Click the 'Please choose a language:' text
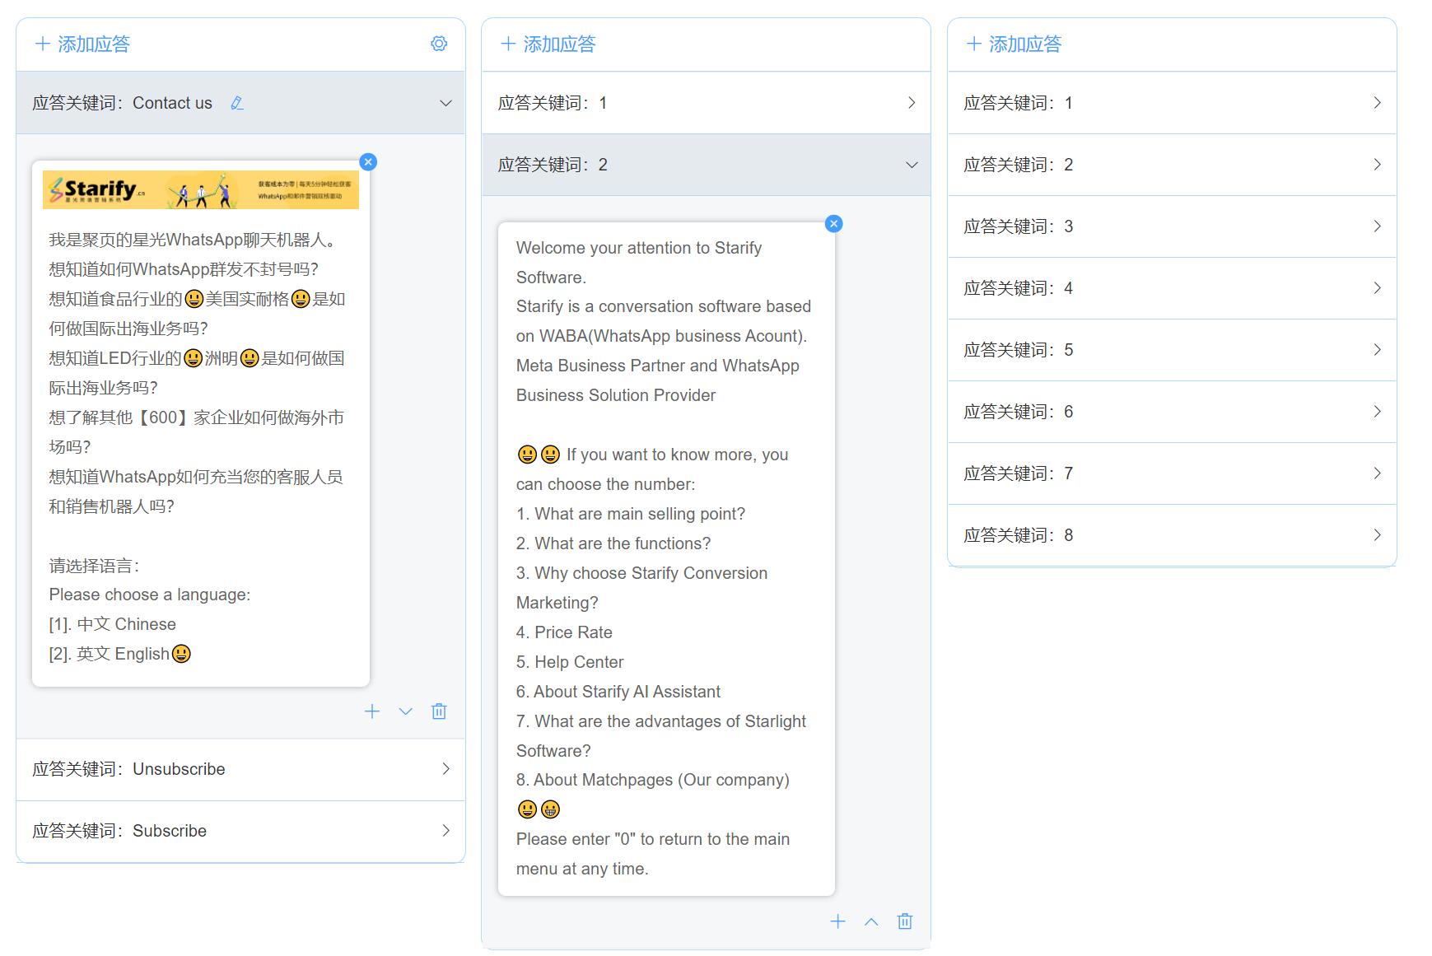 click(150, 595)
